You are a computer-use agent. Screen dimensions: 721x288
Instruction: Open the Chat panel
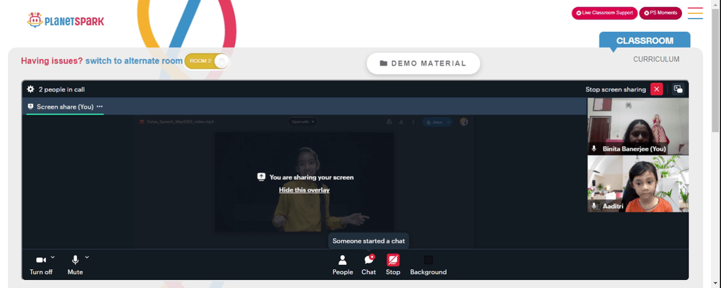368,265
